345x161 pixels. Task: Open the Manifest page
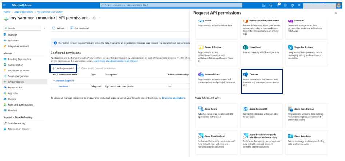click(x=12, y=110)
